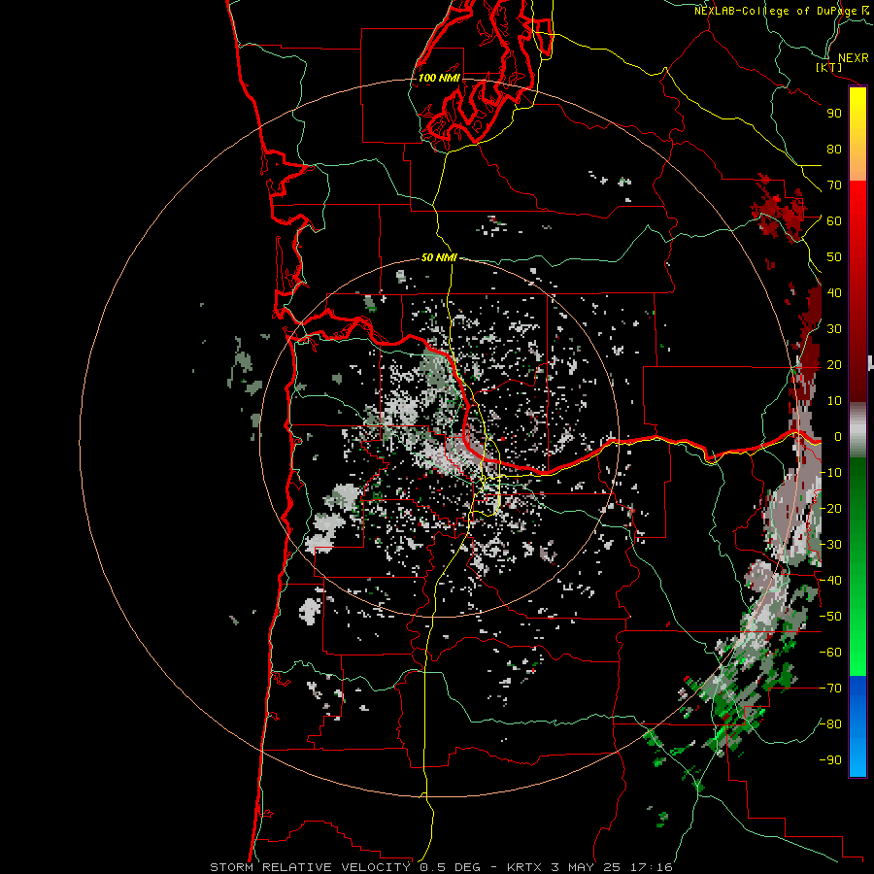Viewport: 874px width, 874px height.
Task: Select the -20 value on velocity scale
Action: click(x=830, y=508)
